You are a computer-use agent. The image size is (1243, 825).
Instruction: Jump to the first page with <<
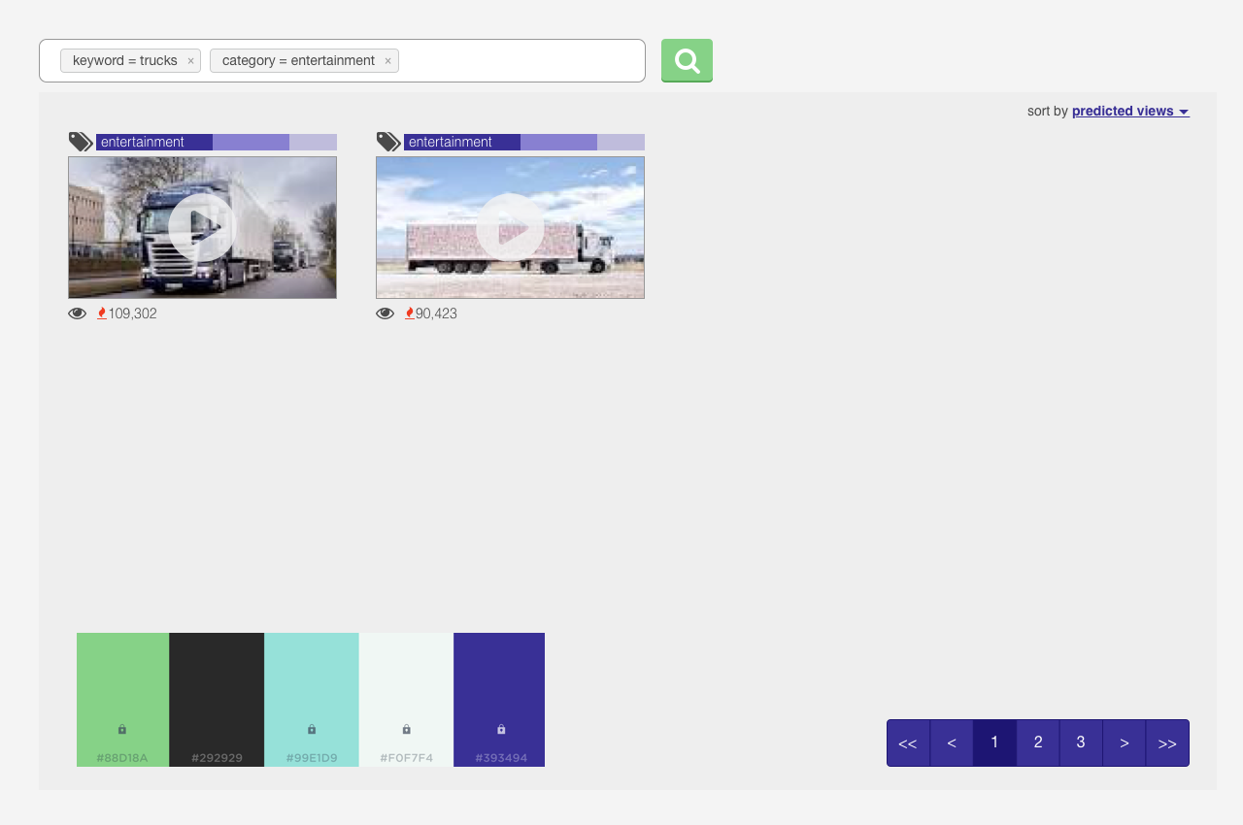pyautogui.click(x=908, y=742)
